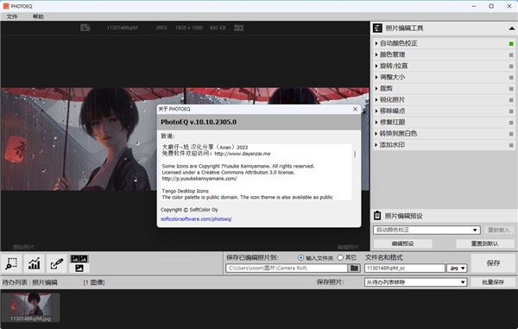This screenshot has width=518, height=329.
Task: Toggle enable square for 转换到黑白色
Action: click(x=511, y=134)
